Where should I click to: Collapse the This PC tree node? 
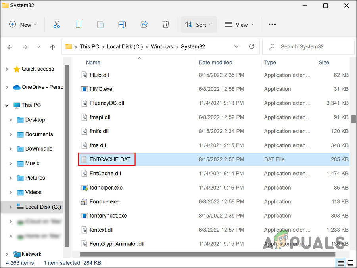coord(7,105)
